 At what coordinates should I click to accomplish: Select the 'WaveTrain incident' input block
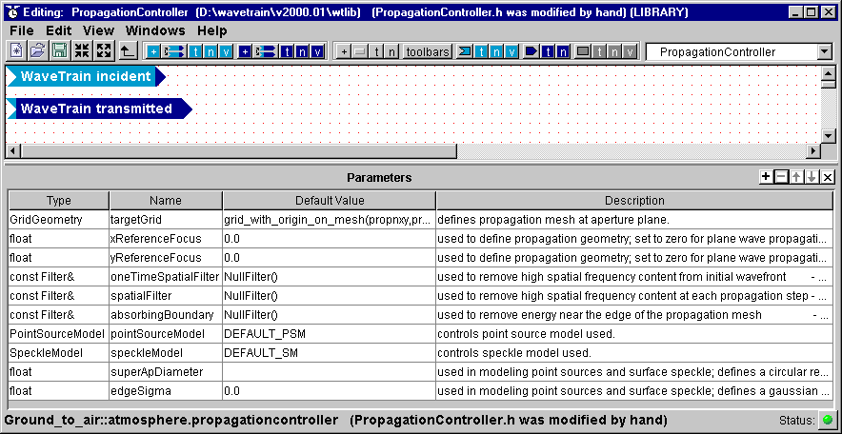86,77
